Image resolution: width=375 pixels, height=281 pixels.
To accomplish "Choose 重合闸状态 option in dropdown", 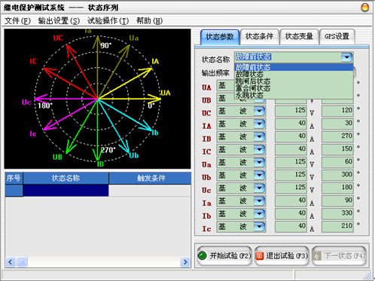I will 253,88.
